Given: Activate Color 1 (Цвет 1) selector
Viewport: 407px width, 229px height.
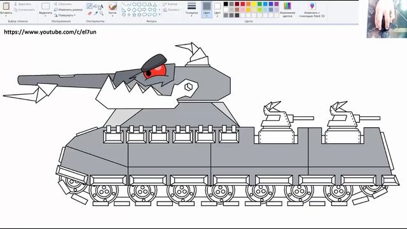Looking at the screenshot, I should click(207, 10).
